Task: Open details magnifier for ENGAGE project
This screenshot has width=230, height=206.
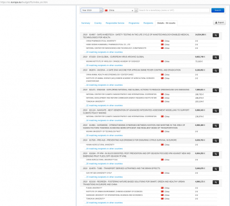Action: (x=216, y=90)
